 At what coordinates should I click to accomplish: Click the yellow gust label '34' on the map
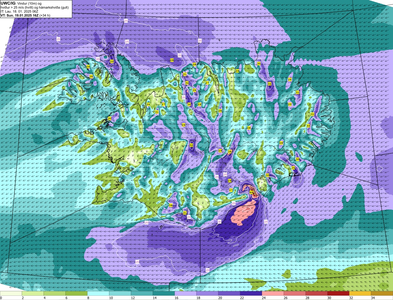click(x=171, y=205)
